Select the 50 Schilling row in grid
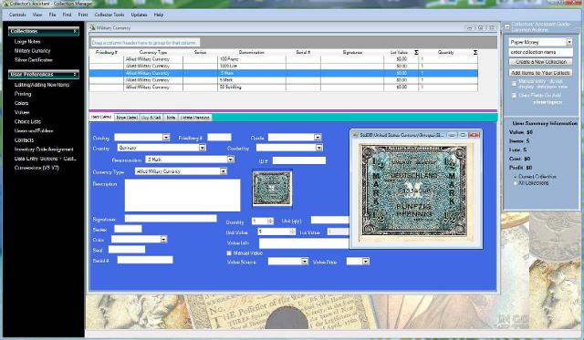The image size is (584, 340). 283,88
